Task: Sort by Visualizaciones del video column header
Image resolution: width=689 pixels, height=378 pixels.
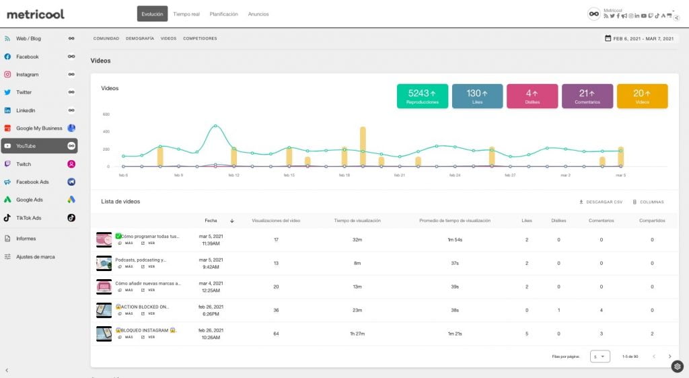Action: 276,221
